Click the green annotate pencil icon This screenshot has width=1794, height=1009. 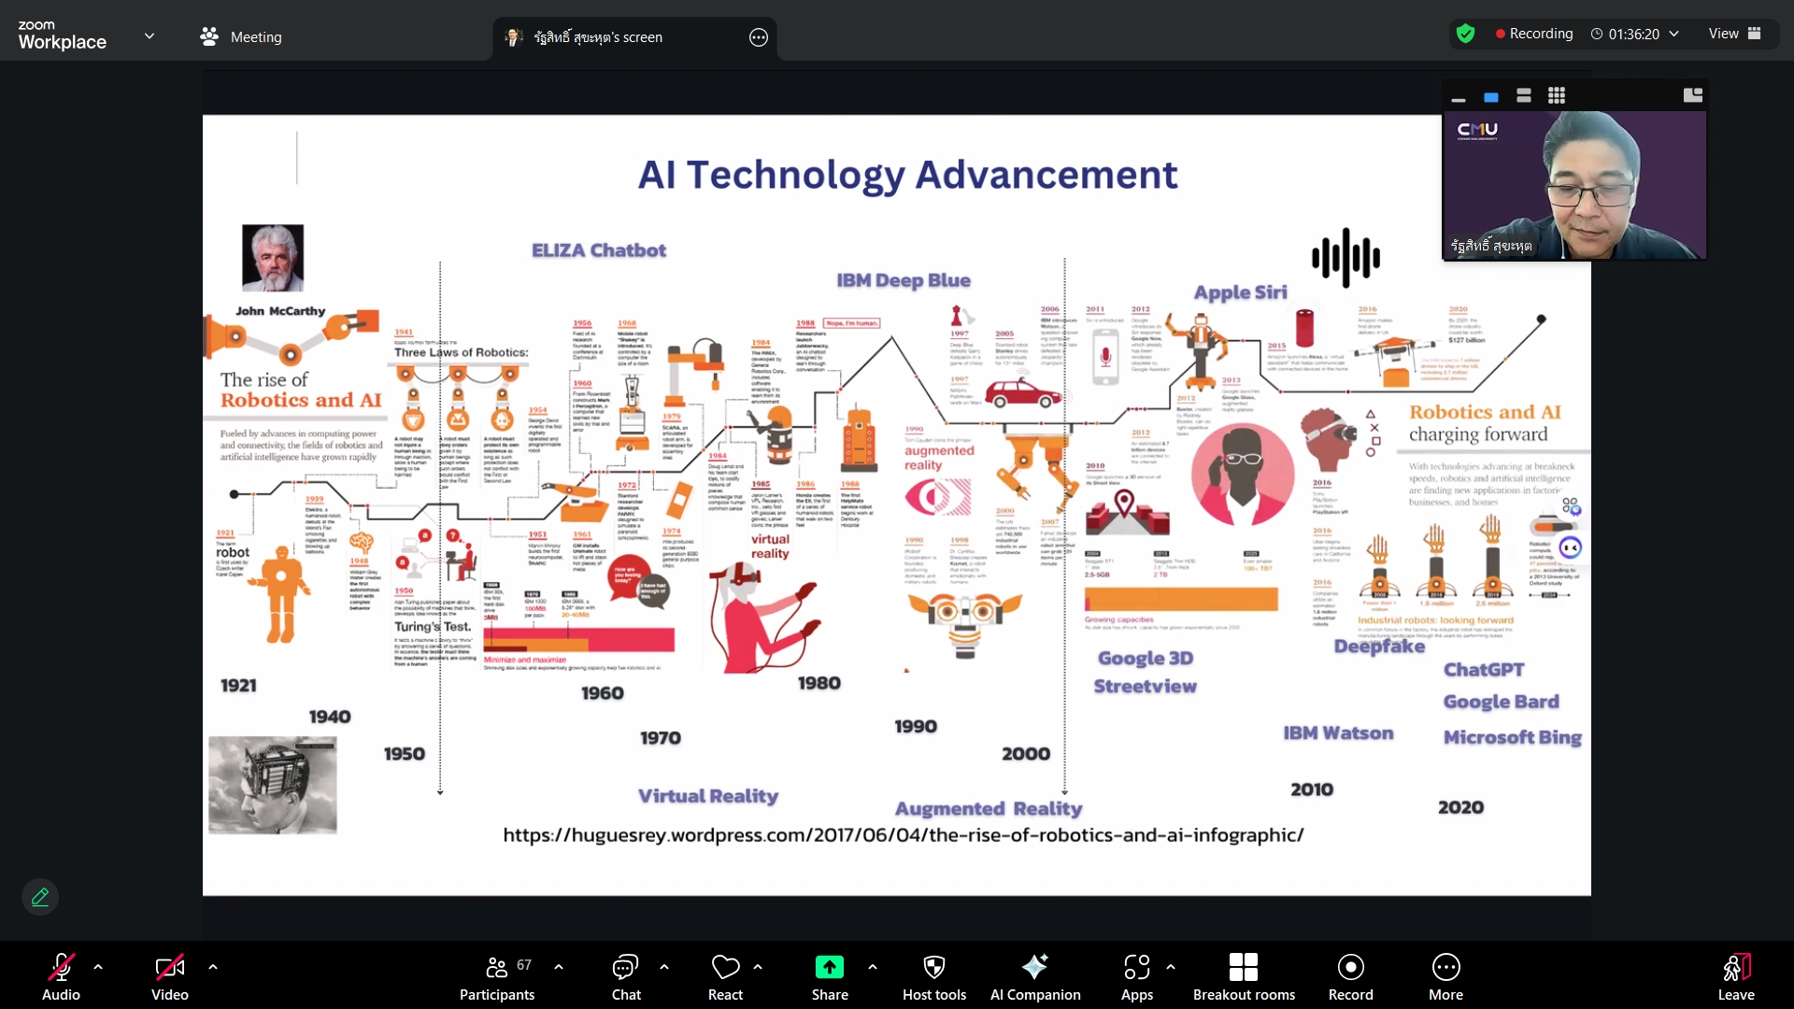40,897
